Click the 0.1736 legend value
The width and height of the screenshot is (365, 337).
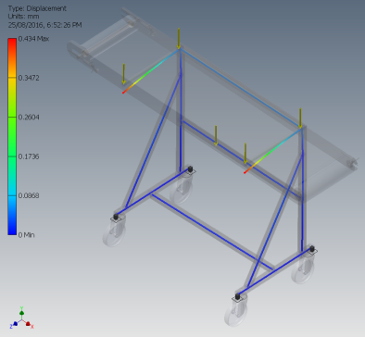pyautogui.click(x=29, y=156)
